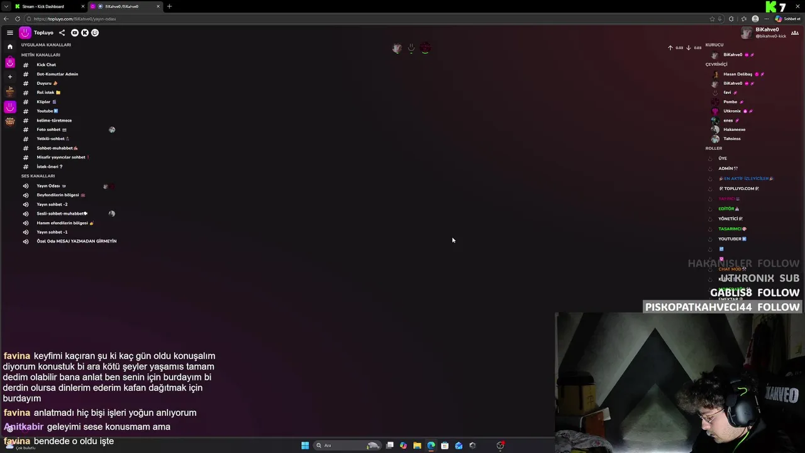Screen dimensions: 805x453
Task: Click the BiKahve0 profile in top-right
Action: [763, 33]
